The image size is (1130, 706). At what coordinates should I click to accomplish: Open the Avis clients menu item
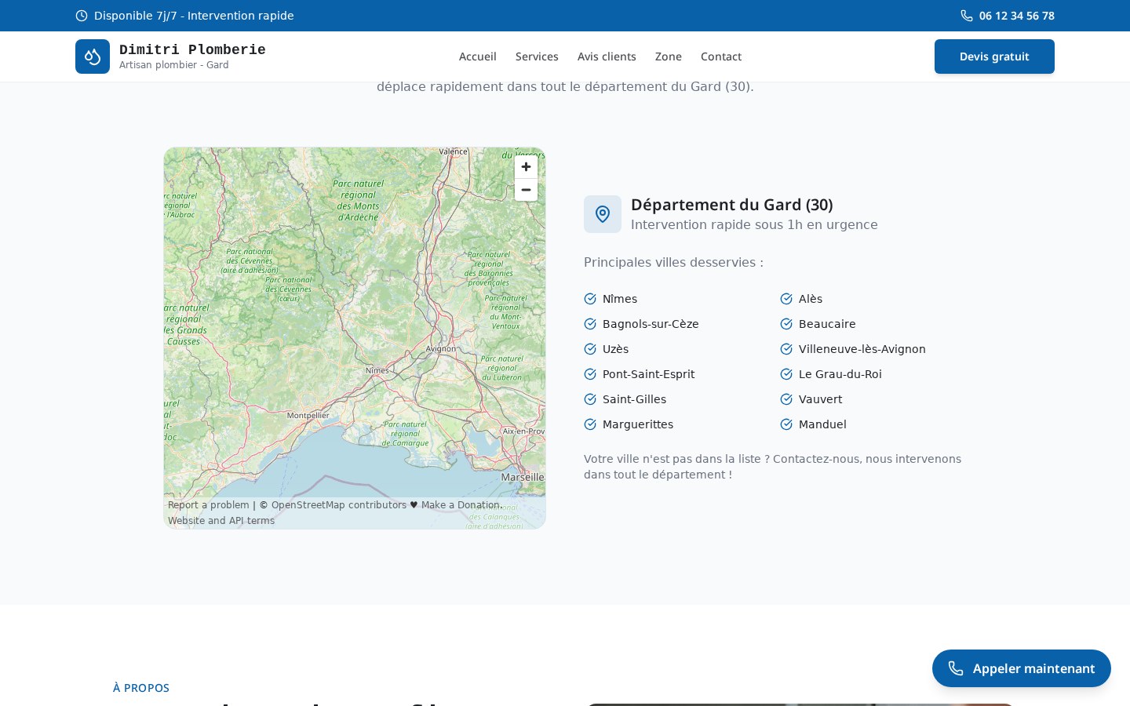coord(607,56)
